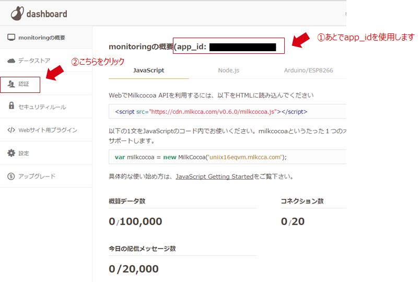Click the gear icon for 設定

tap(11, 153)
